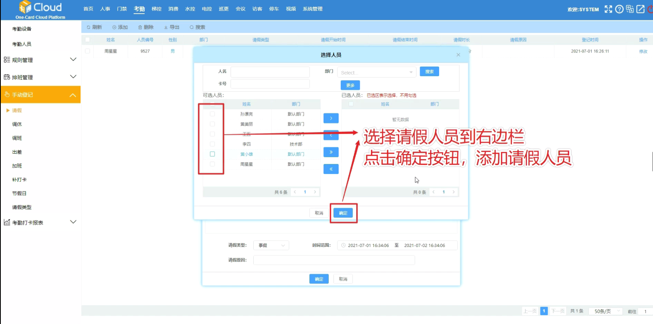Tick the checkbox for 周星星 in dialog
This screenshot has width=653, height=324.
click(212, 164)
